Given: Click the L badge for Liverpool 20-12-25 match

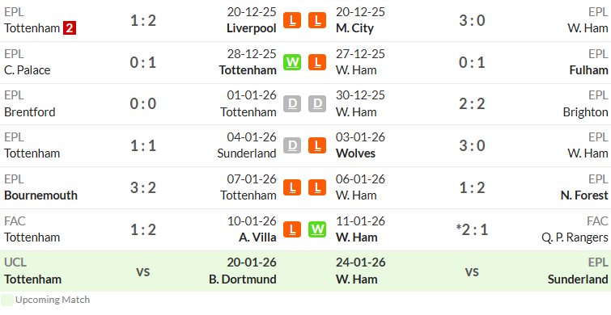Looking at the screenshot, I should [x=292, y=20].
